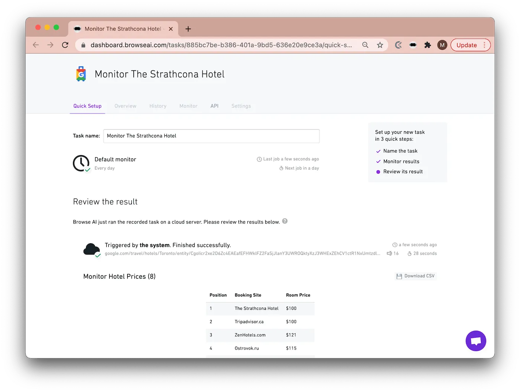Click the Review its result step
520x392 pixels.
coord(403,171)
